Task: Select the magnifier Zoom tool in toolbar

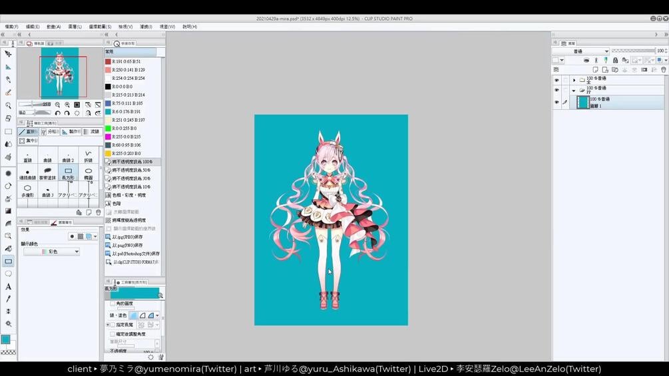Action: point(8,105)
